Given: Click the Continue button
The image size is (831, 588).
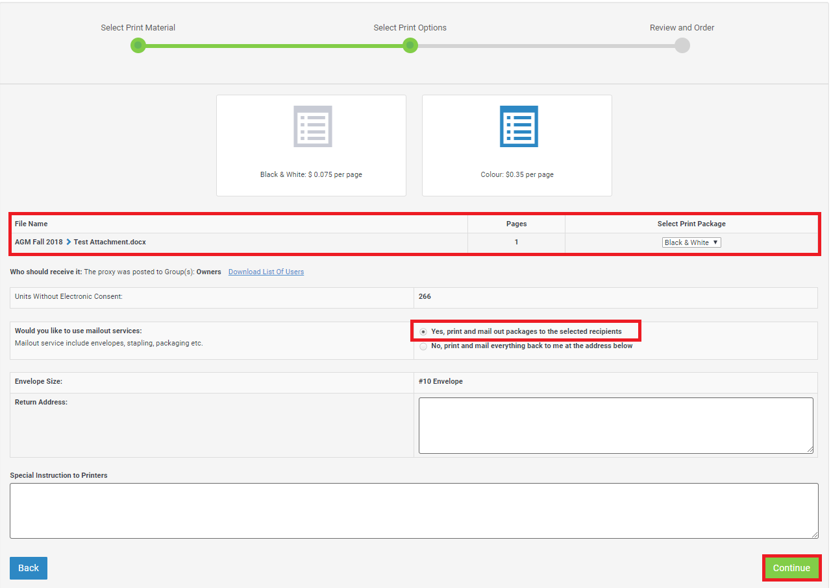Looking at the screenshot, I should click(x=791, y=568).
